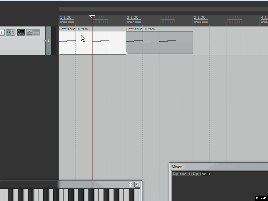Click the track folder icon
Viewport: 268px width, 201px height.
[x=48, y=53]
